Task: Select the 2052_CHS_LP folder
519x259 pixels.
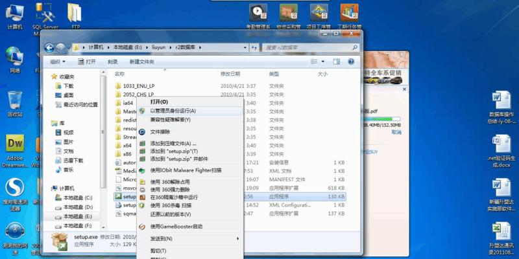Action: [x=138, y=95]
